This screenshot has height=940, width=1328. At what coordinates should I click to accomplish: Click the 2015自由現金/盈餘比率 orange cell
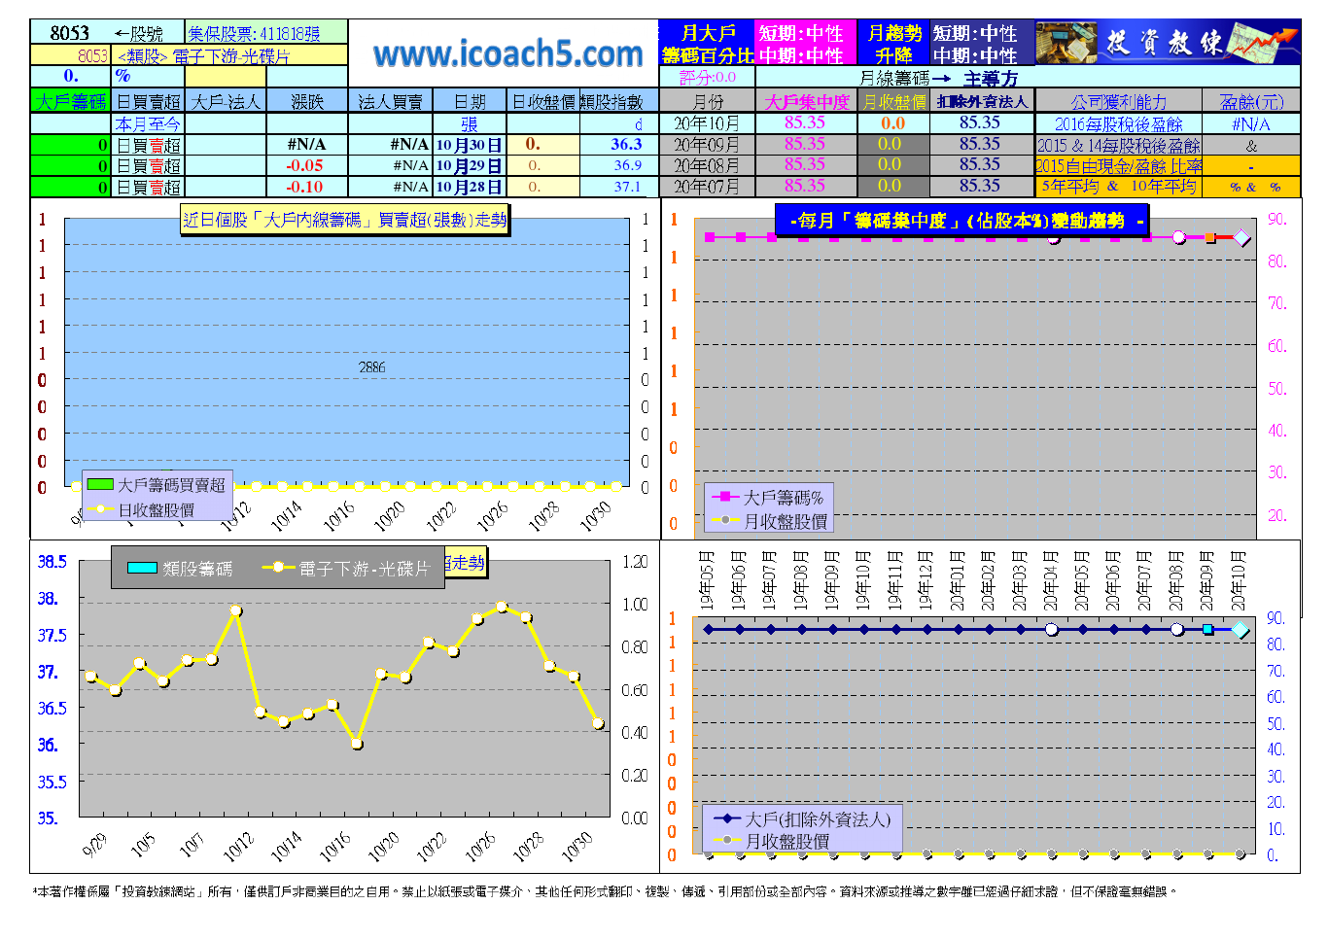tap(1118, 166)
